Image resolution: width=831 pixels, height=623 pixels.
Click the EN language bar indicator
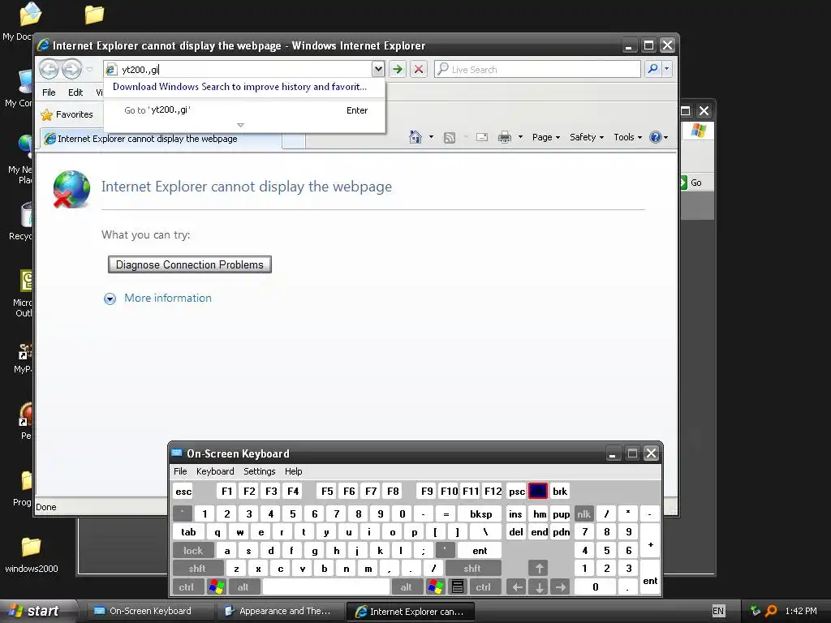718,611
